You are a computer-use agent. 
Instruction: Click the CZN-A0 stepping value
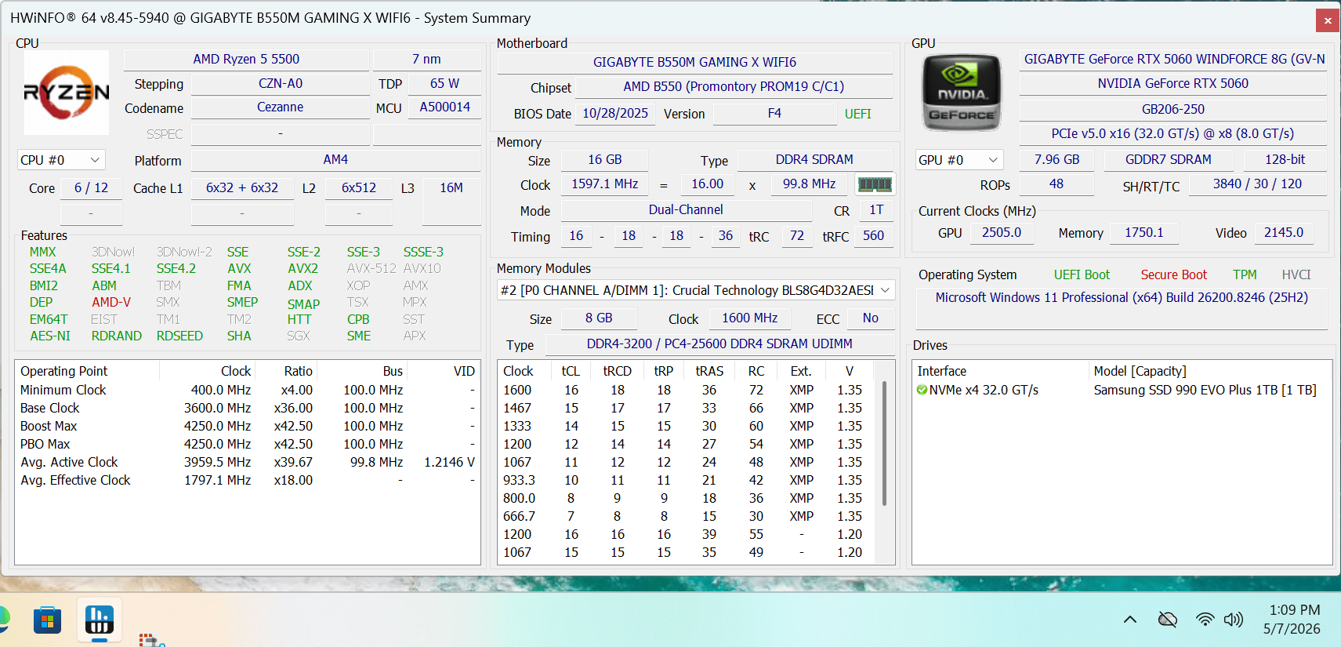click(280, 83)
